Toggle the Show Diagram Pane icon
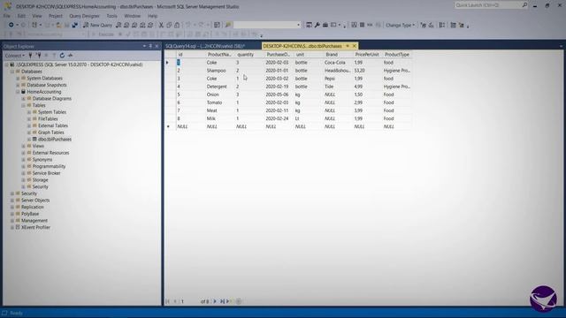 pyautogui.click(x=354, y=25)
